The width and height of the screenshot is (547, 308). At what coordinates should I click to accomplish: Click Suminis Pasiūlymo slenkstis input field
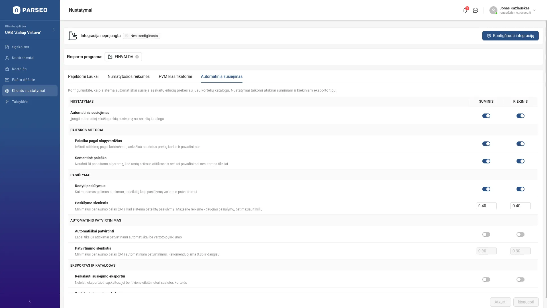coord(486,206)
